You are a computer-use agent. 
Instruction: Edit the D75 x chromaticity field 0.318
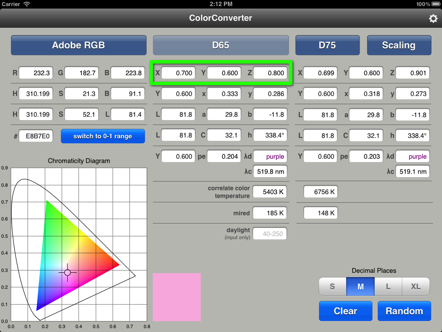pyautogui.click(x=366, y=93)
